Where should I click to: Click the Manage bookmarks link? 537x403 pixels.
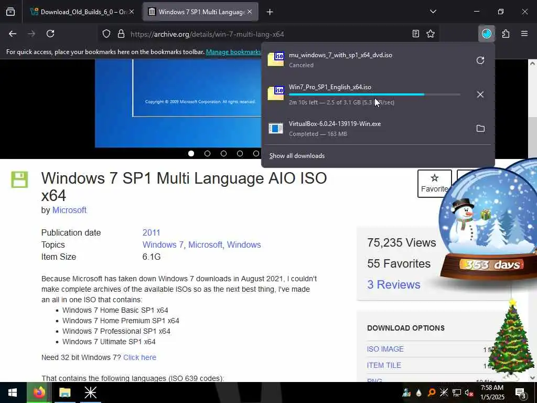233,52
